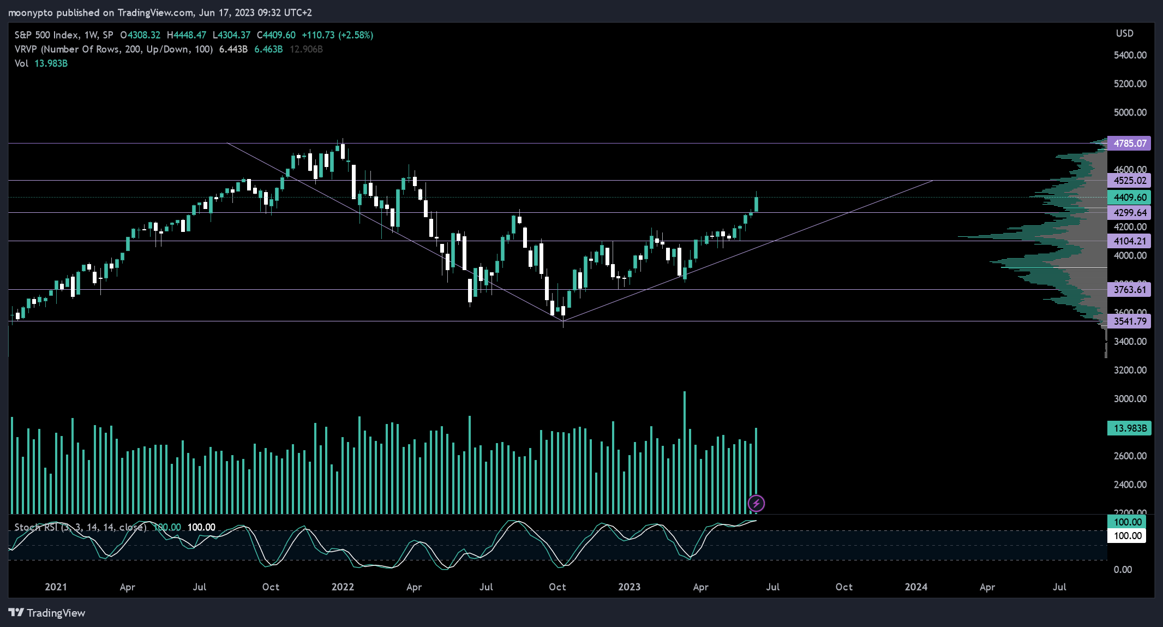Click the current price label 4409.60
The image size is (1163, 627).
(1129, 198)
